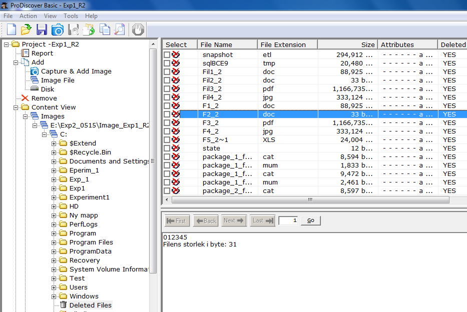Screen dimensions: 467x312
Task: Click the Capture & Add Image camera icon
Action: pos(35,71)
